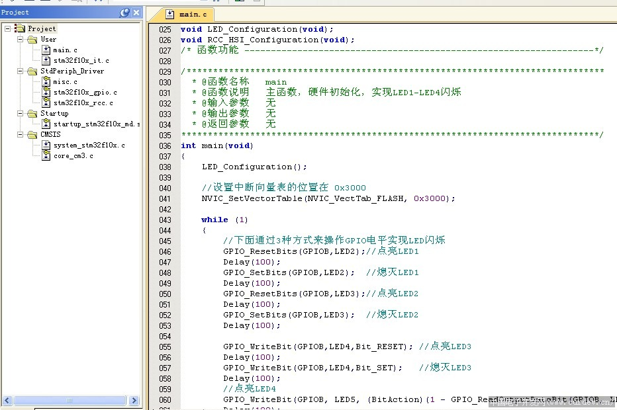This screenshot has width=617, height=410.
Task: Select stm32f10x_rcc.c in the tree
Action: pyautogui.click(x=83, y=103)
